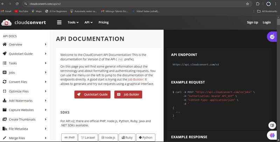Screen dimensions: 280x142
Task: Click the Quickstart Guide rocket icon in sidebar
Action: pos(5,54)
